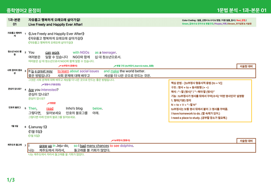Image resolution: width=271 pixels, height=191 pixels.
Task: Click the annotation '병렬 구조 (to부정사_learn & make_밑줄)'
Action: pos(135,66)
